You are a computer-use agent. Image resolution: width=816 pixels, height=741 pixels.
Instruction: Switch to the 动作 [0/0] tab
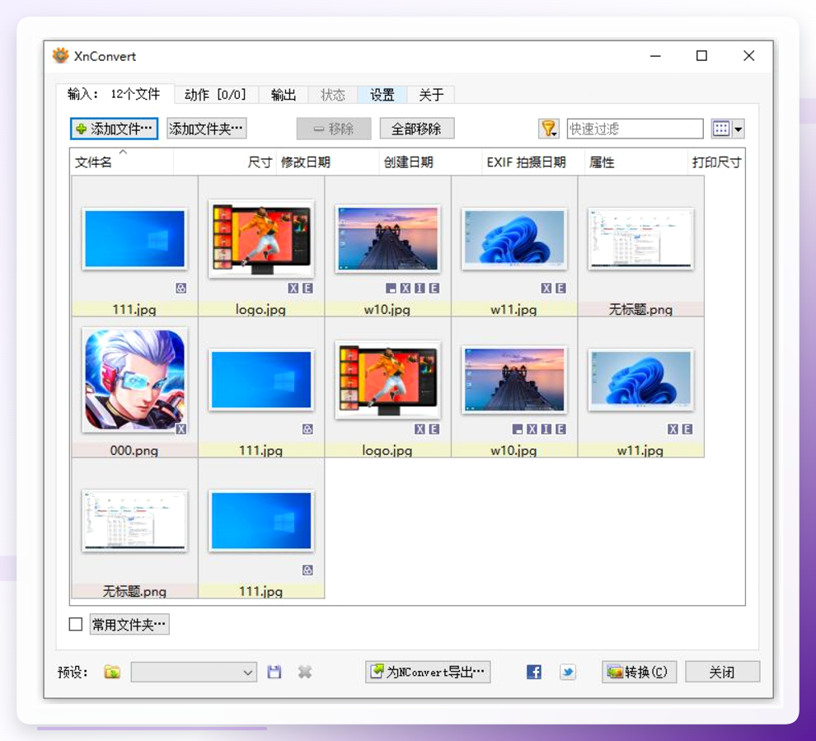click(215, 95)
